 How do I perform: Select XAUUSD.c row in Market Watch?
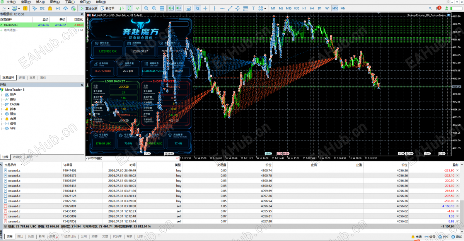click(42, 25)
